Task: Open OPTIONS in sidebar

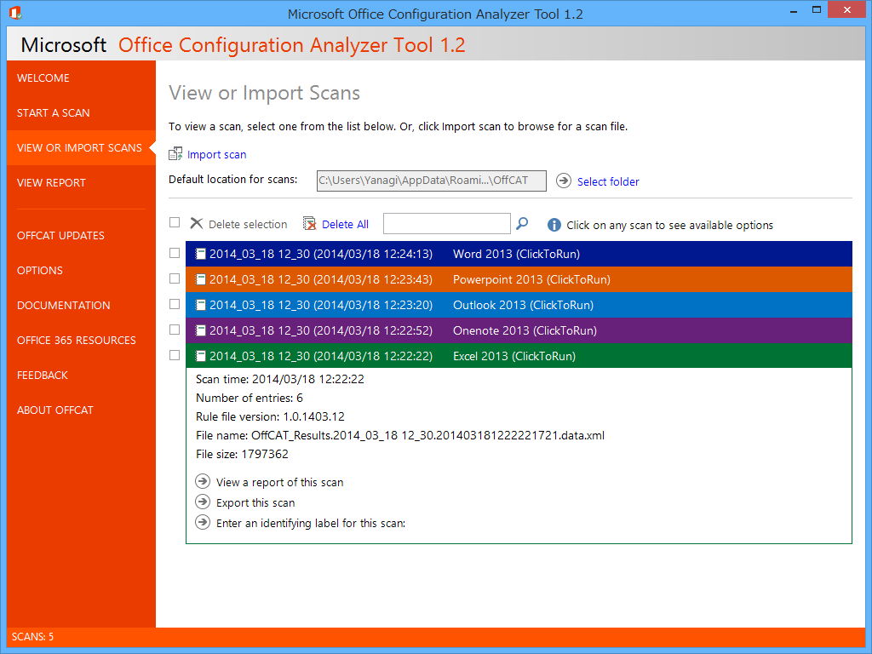Action: pyautogui.click(x=39, y=270)
